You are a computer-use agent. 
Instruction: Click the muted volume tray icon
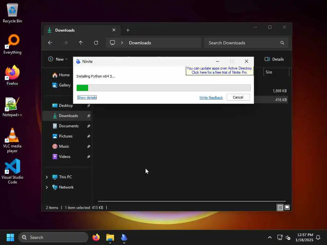coord(288,237)
